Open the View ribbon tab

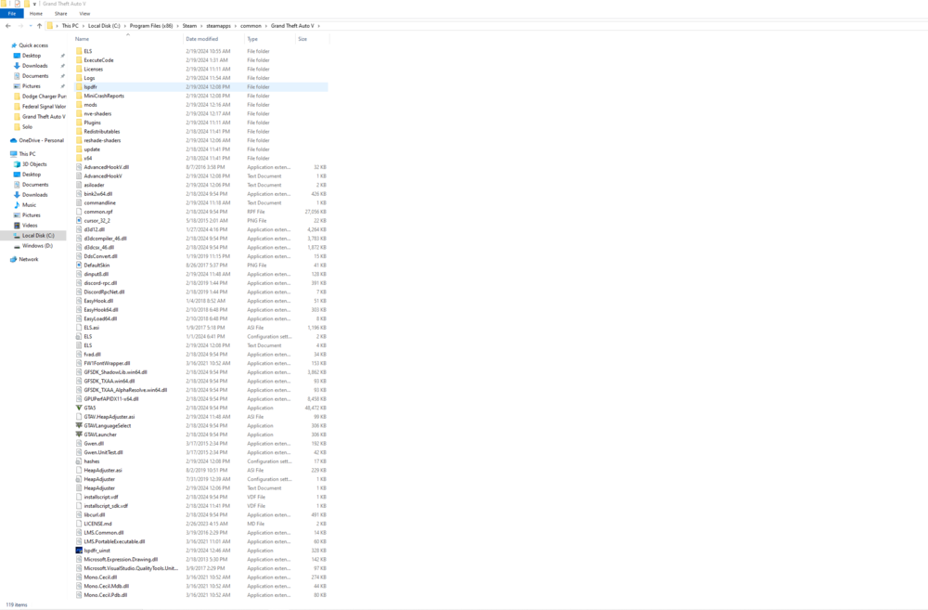click(x=84, y=14)
